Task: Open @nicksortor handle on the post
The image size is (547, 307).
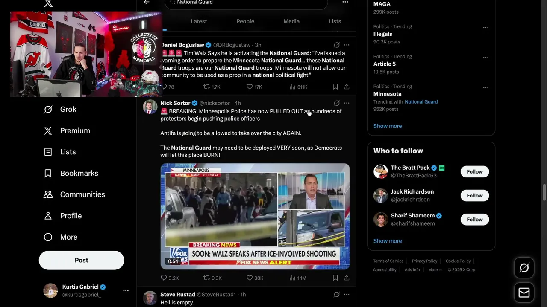Action: [x=215, y=103]
